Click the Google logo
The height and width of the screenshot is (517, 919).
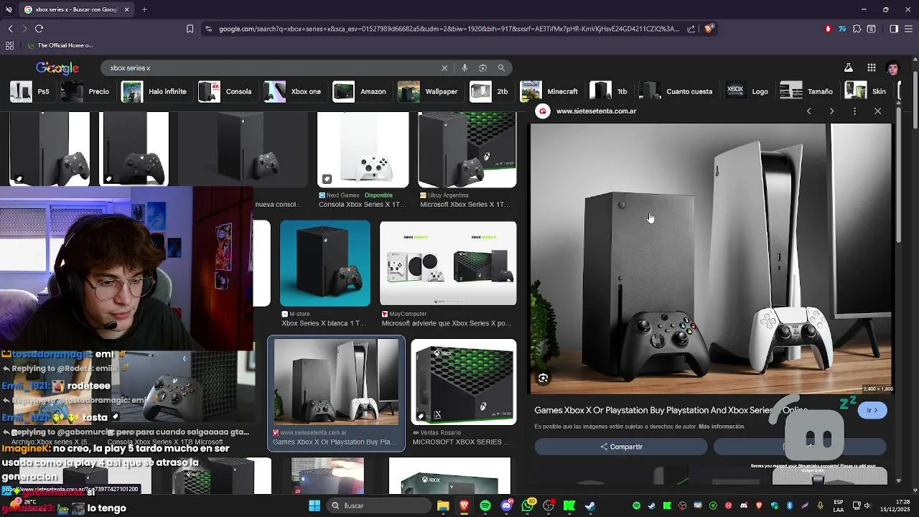[x=57, y=68]
